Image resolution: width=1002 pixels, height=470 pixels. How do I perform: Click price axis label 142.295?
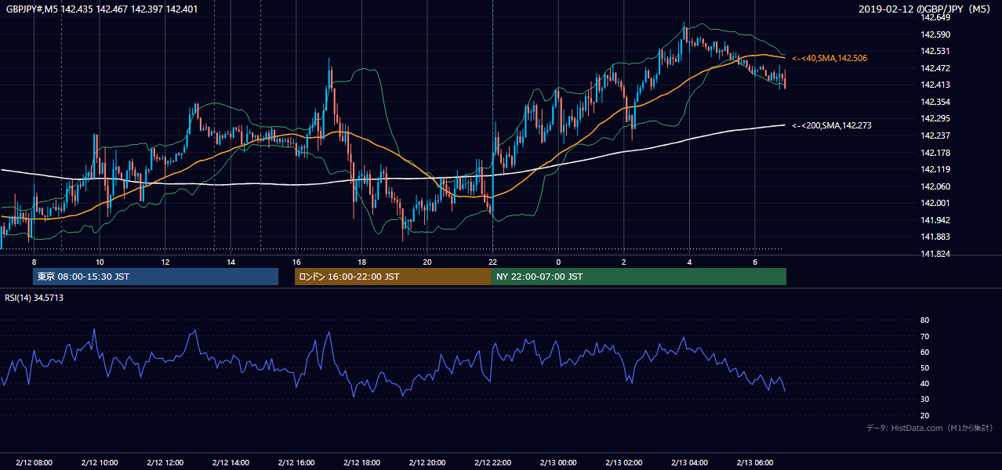tap(935, 118)
